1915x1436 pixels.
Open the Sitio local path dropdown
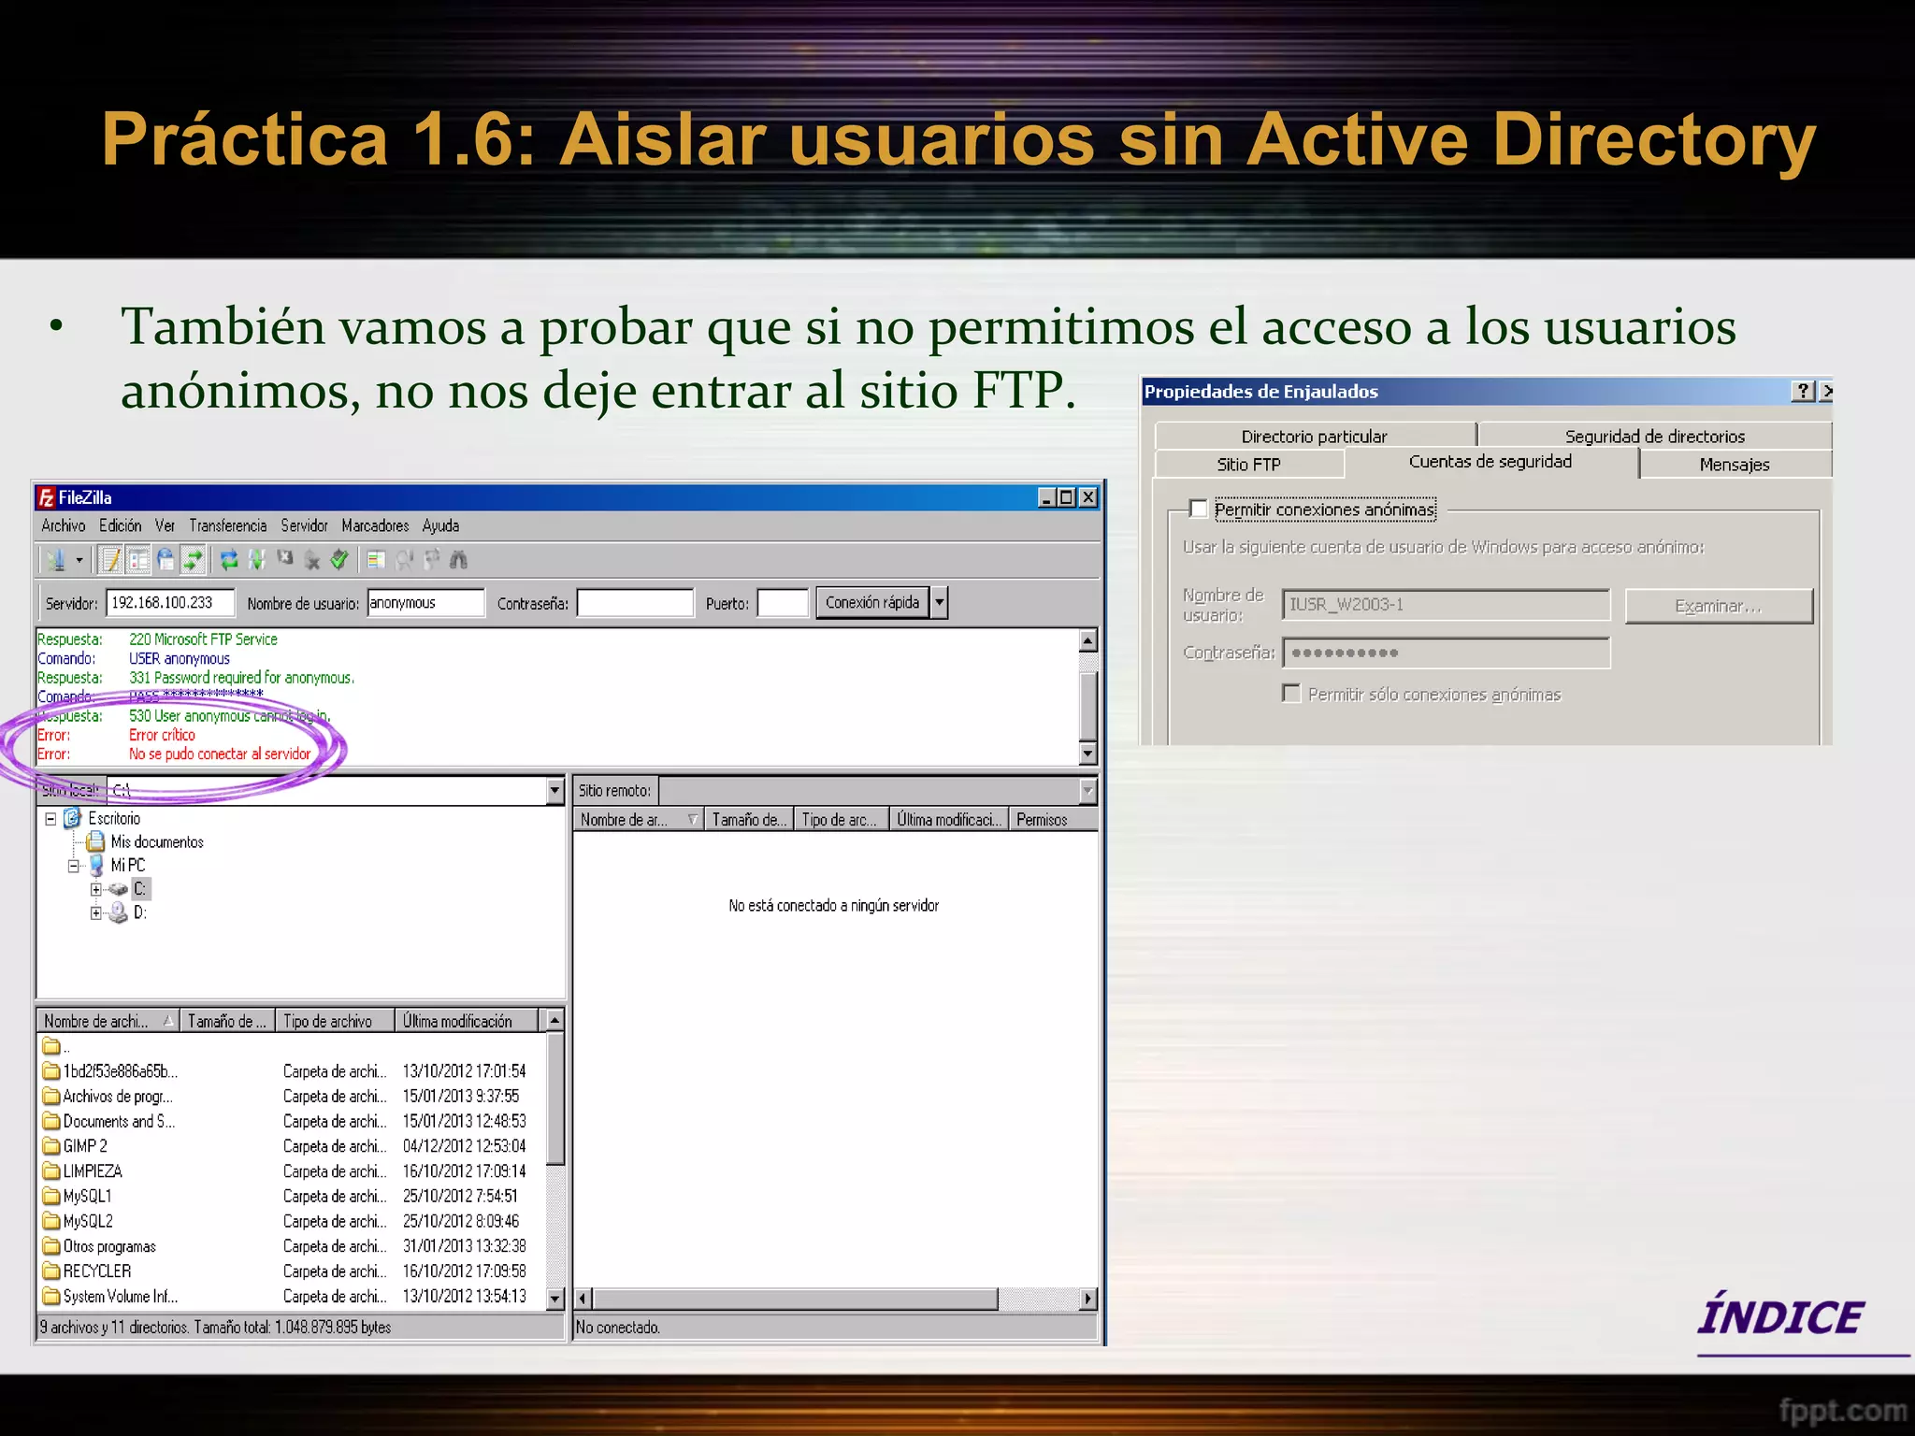(555, 791)
